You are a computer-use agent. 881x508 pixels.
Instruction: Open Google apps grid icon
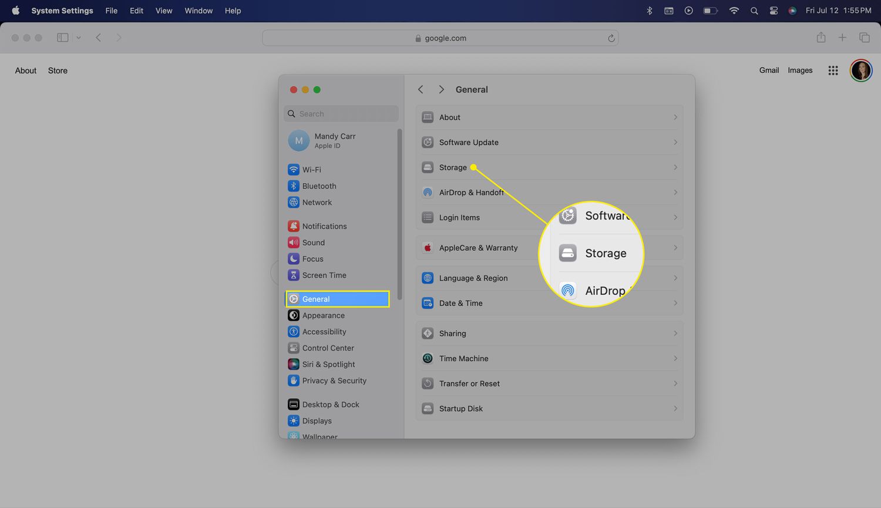[x=833, y=70]
